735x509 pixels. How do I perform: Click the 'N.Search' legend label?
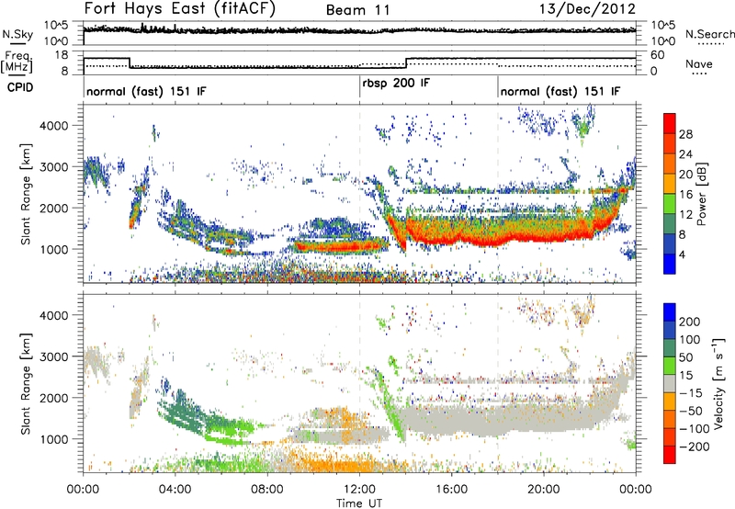710,34
